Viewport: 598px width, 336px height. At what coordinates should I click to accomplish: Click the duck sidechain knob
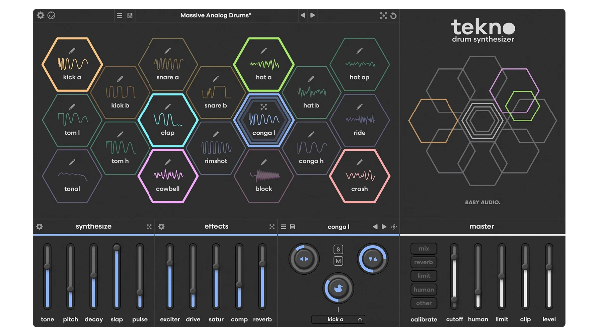coord(338,288)
